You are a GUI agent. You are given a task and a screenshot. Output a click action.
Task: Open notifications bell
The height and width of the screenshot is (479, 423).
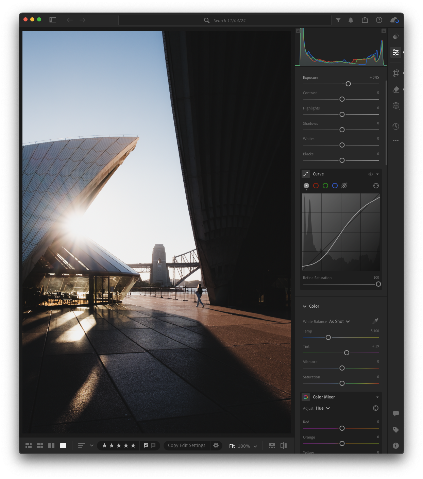(351, 20)
